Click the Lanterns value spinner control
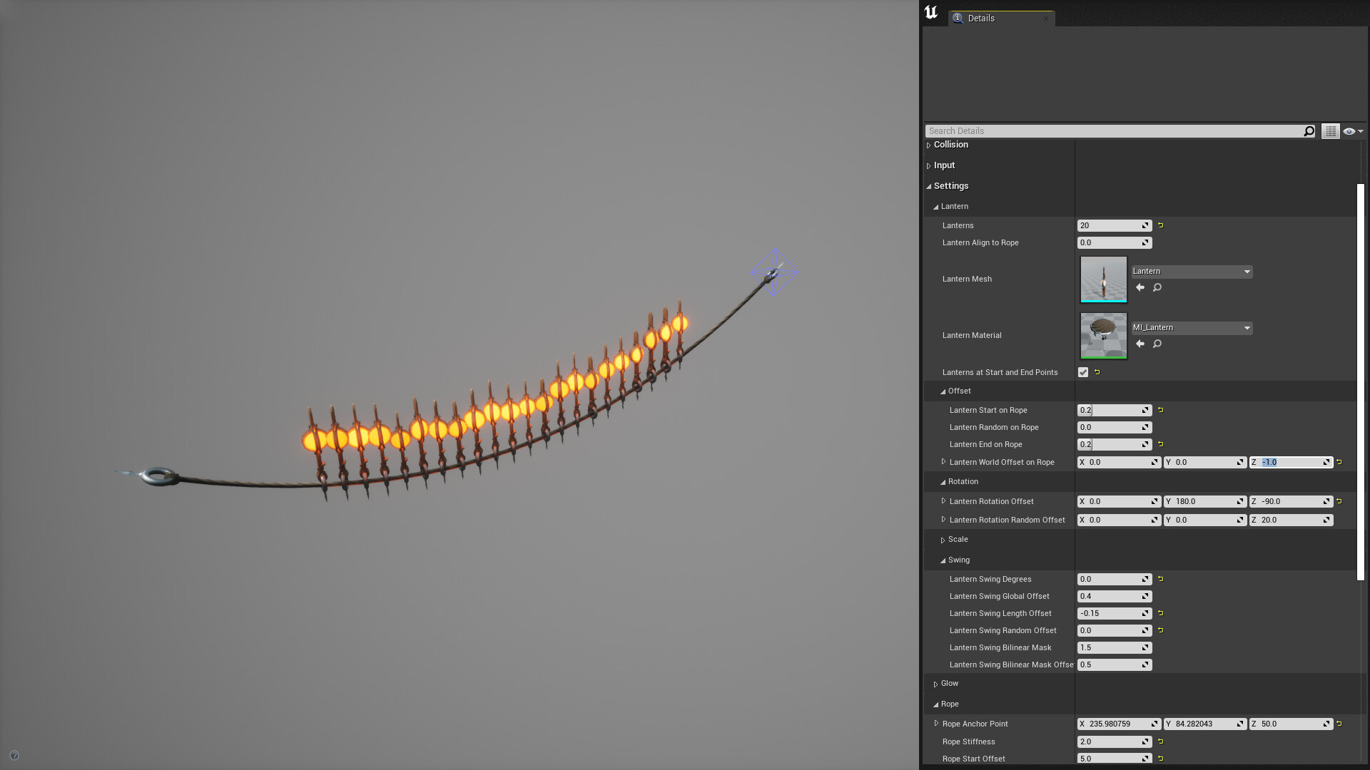 (1145, 225)
